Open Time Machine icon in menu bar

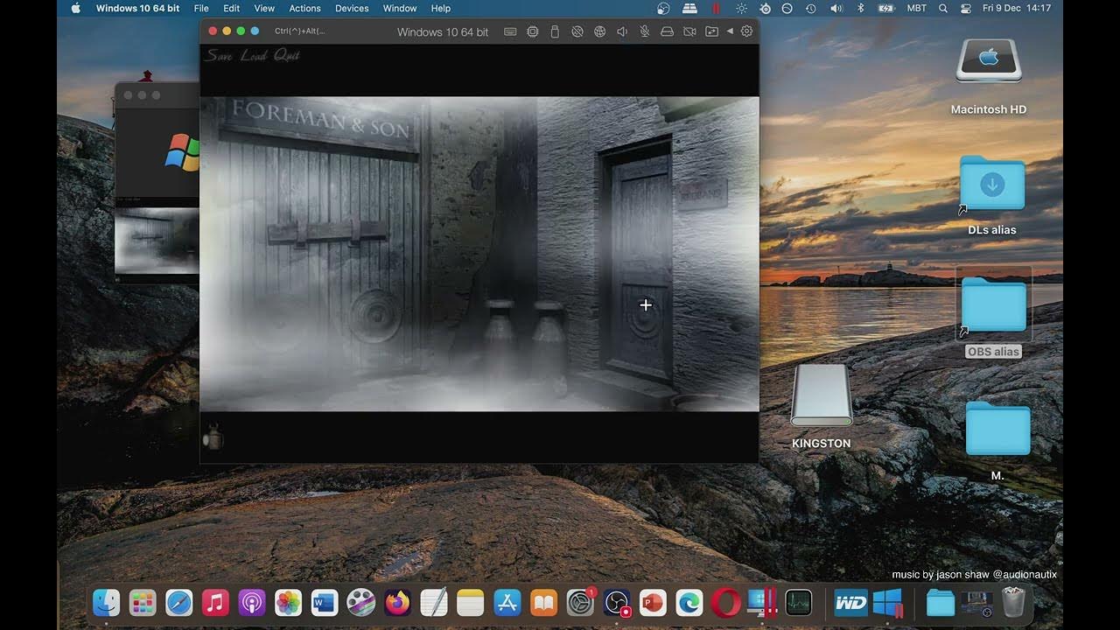tap(811, 8)
